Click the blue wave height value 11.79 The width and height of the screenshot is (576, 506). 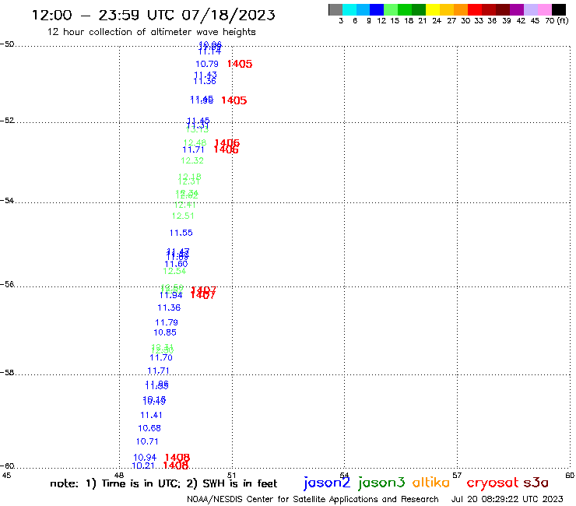point(167,322)
